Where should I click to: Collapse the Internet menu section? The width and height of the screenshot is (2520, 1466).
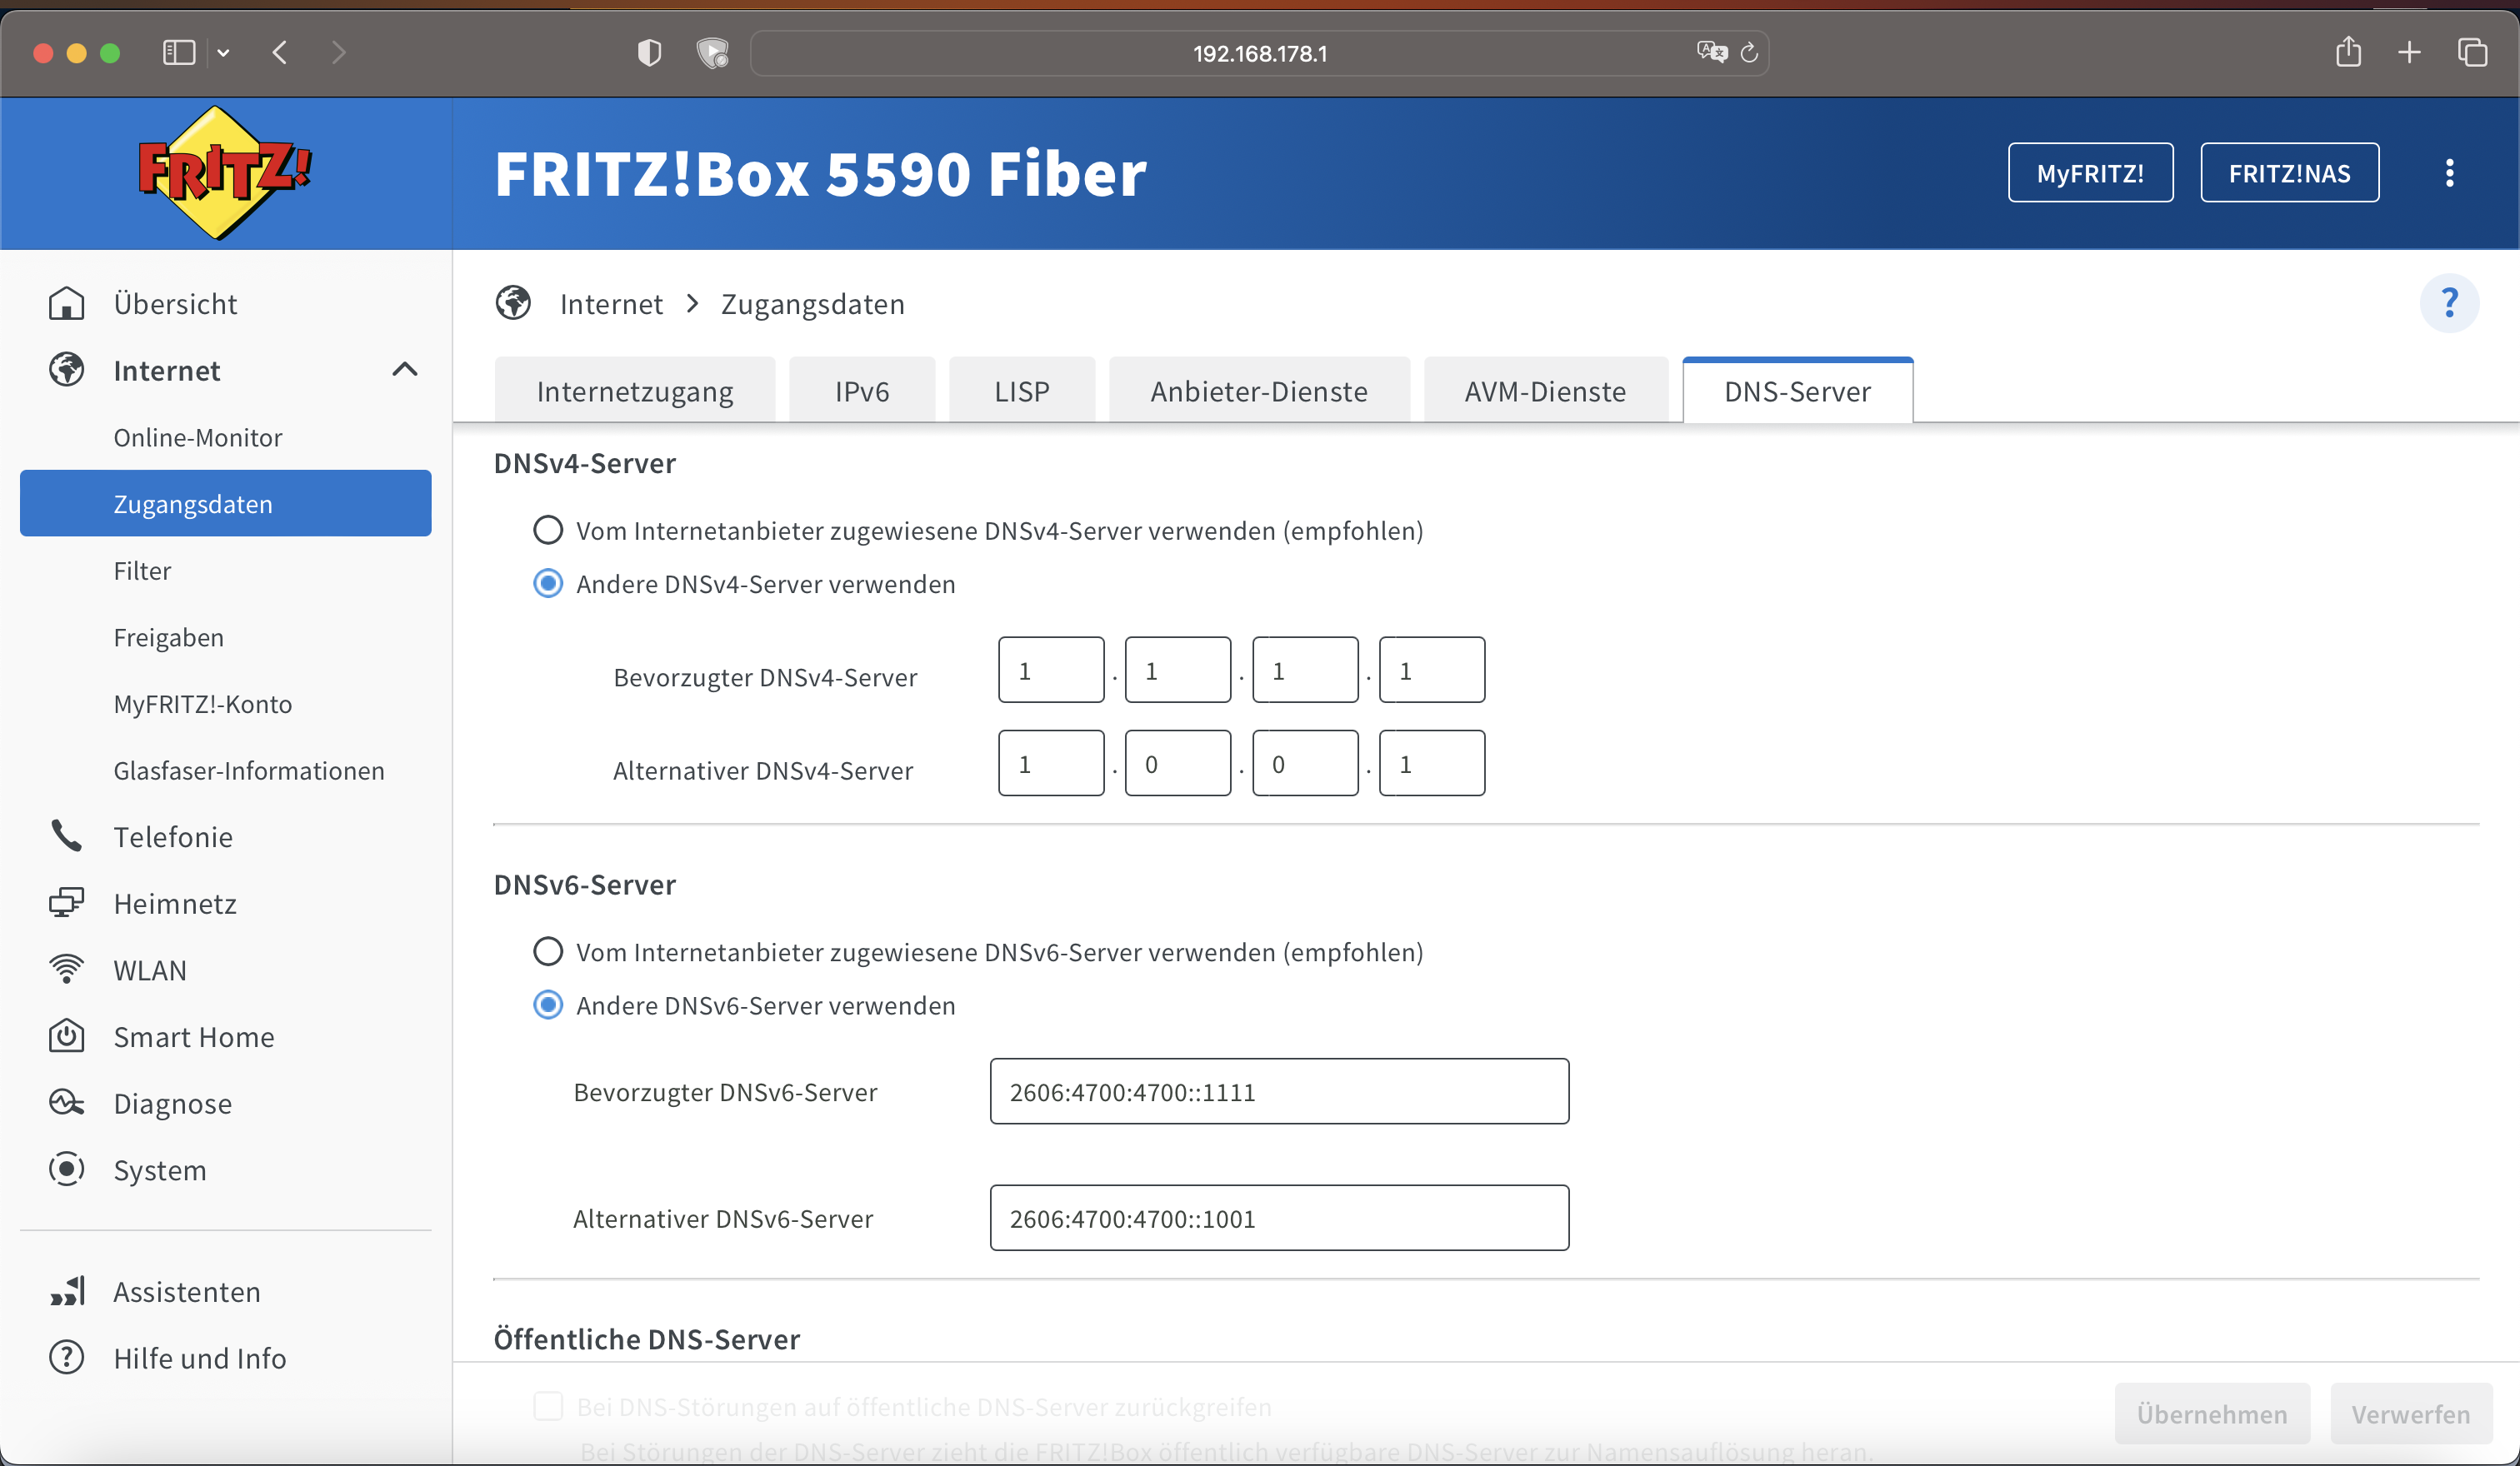click(404, 370)
